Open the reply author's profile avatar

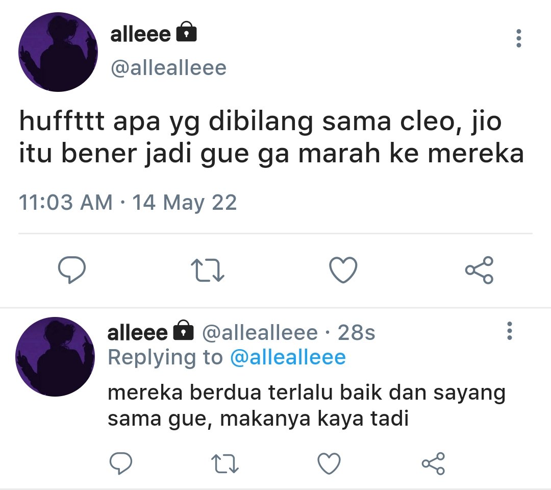pos(55,357)
